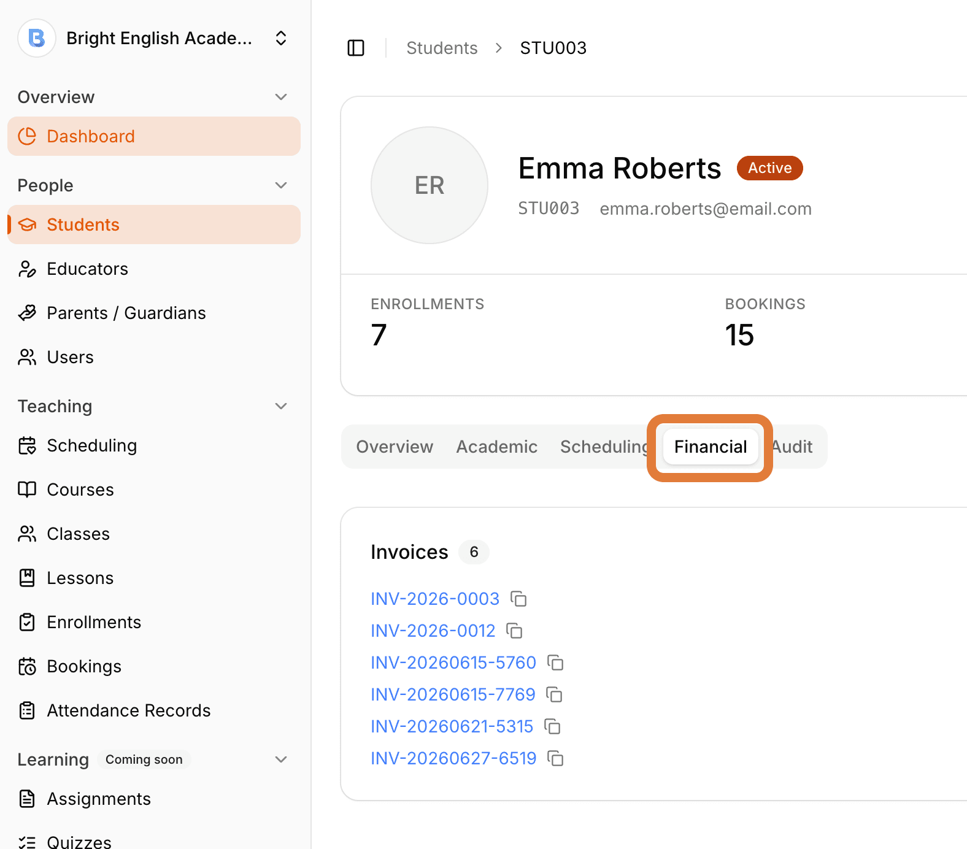Open Bookings from the sidebar

154,666
